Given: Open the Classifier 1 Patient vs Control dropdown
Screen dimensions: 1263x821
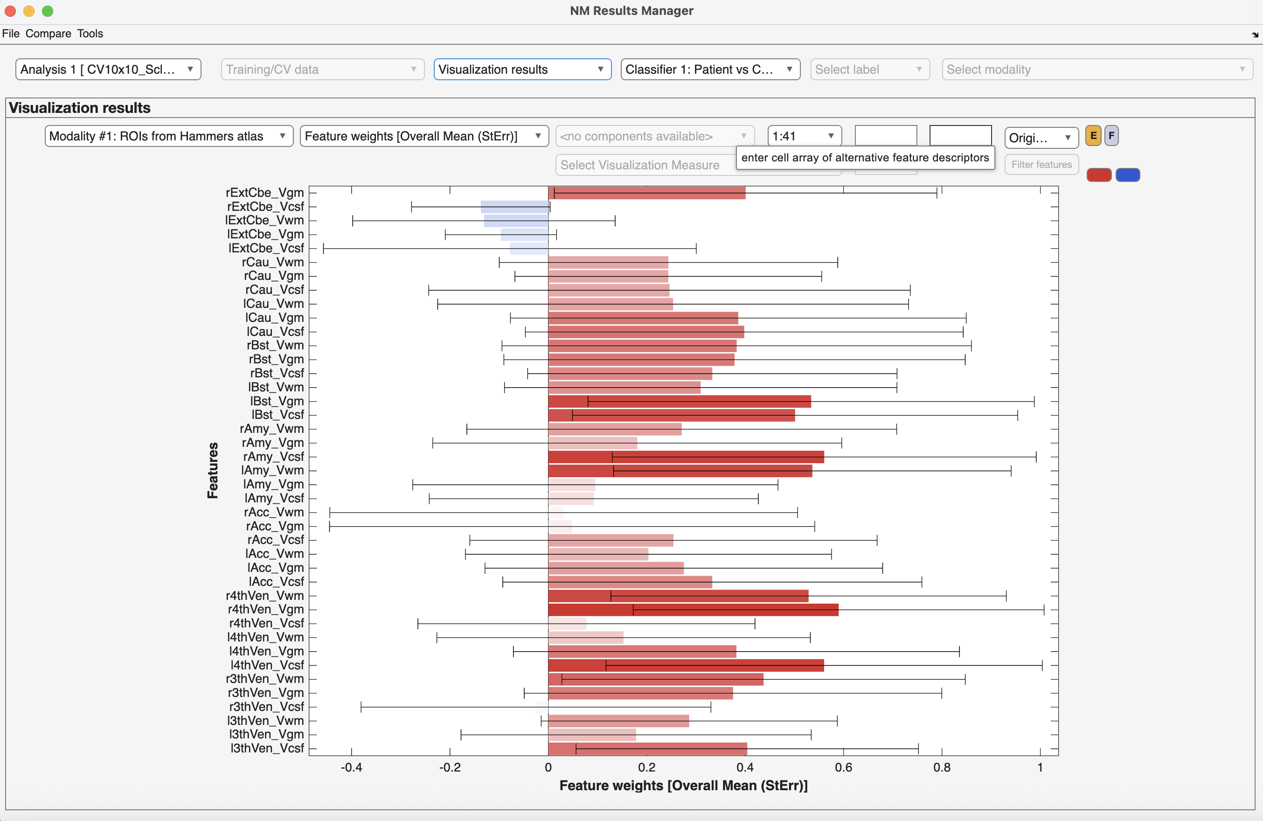Looking at the screenshot, I should pos(710,69).
